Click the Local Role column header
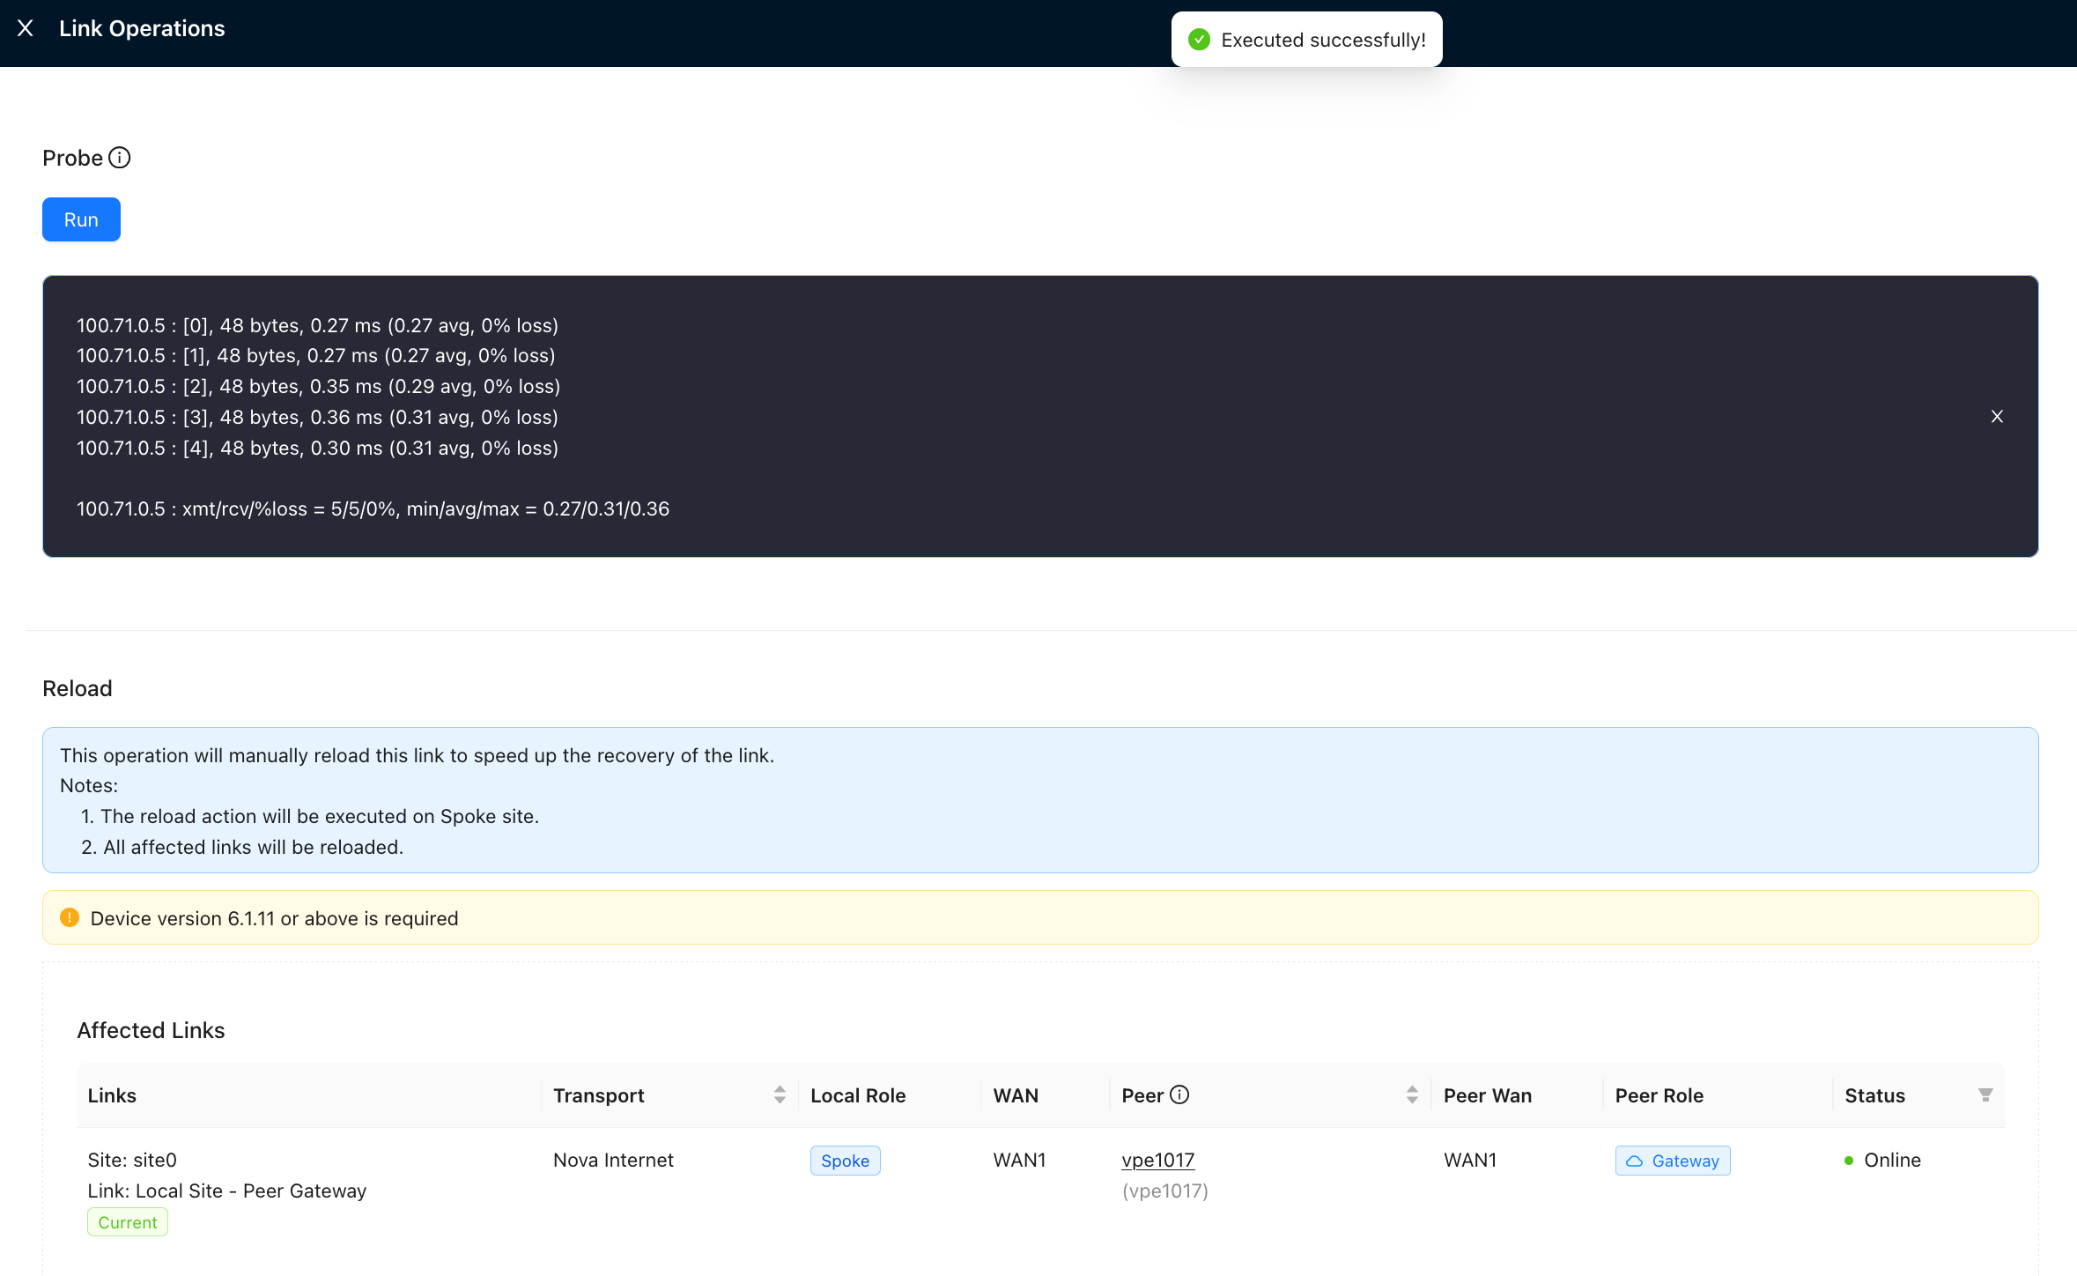The height and width of the screenshot is (1276, 2077). 858,1095
